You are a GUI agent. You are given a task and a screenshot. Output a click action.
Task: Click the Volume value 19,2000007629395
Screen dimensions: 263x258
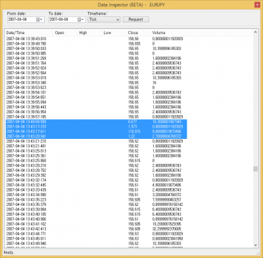[167, 224]
